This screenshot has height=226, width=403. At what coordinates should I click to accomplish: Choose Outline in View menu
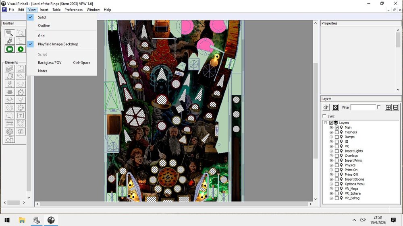(62, 25)
